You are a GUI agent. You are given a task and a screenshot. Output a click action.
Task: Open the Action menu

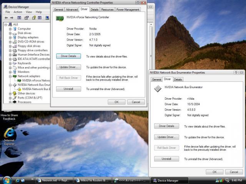18,12
